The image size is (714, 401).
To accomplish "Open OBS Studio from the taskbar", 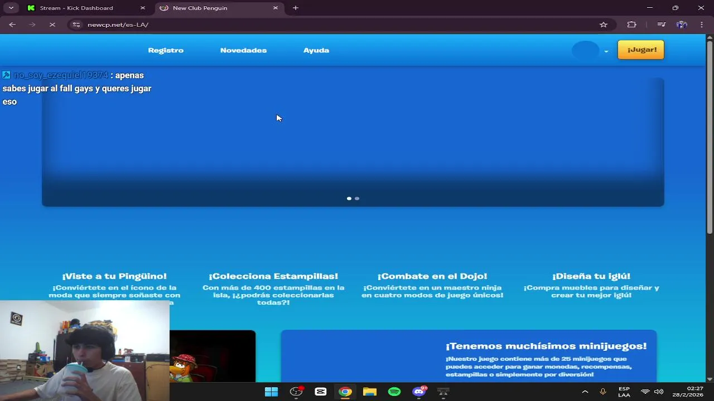I will pos(296,392).
